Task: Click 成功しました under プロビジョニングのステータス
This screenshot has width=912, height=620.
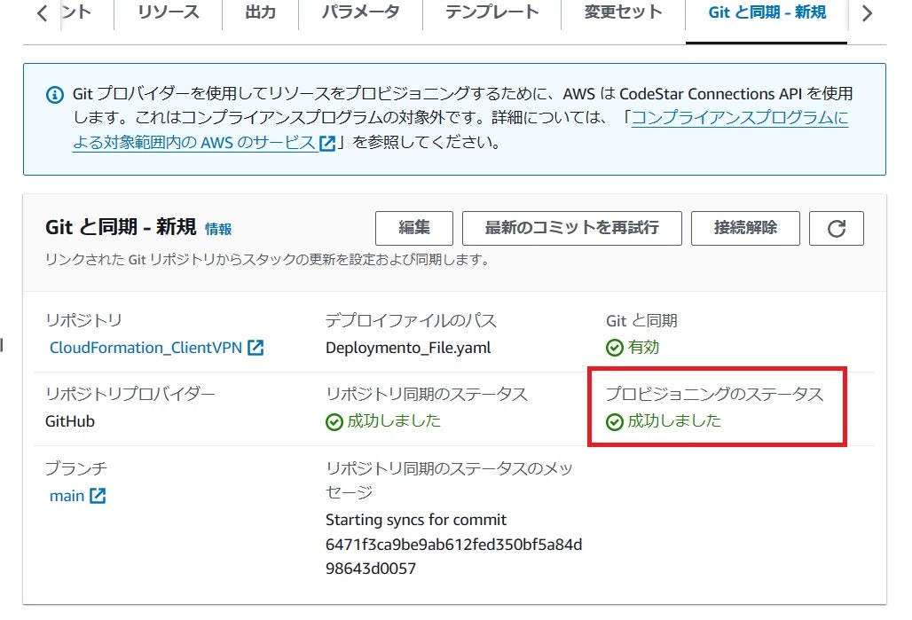Action: [674, 420]
